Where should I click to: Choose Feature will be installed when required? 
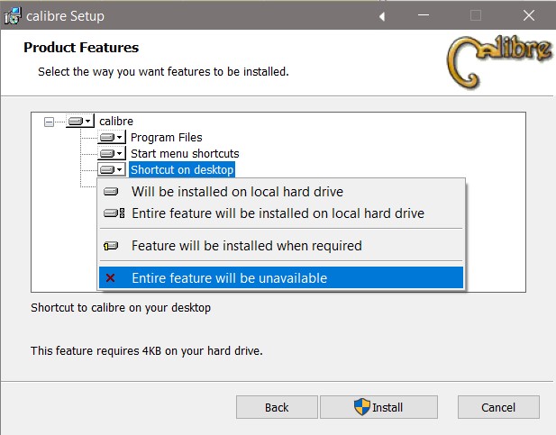[x=281, y=246]
